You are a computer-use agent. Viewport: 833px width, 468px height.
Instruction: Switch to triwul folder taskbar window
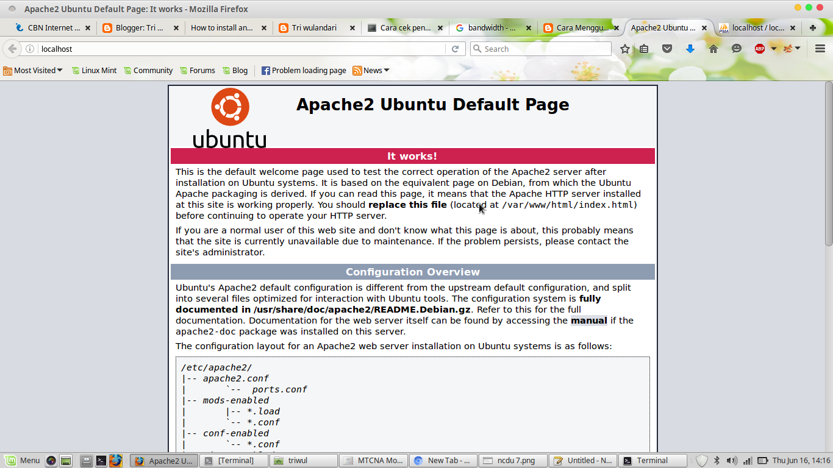click(x=303, y=461)
